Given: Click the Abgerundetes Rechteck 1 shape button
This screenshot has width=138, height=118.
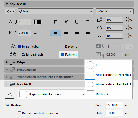Looking at the screenshot, I should (51, 94).
